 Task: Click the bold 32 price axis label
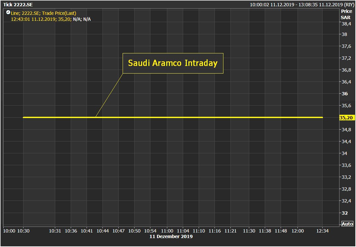point(345,213)
